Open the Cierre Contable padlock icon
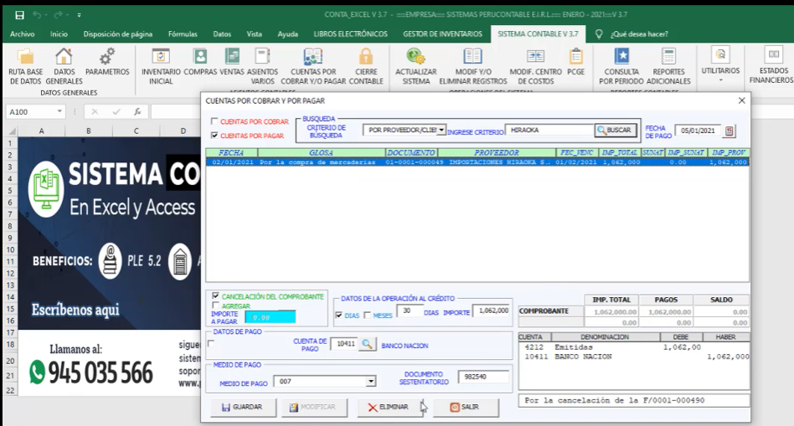The height and width of the screenshot is (426, 794). coord(366,57)
